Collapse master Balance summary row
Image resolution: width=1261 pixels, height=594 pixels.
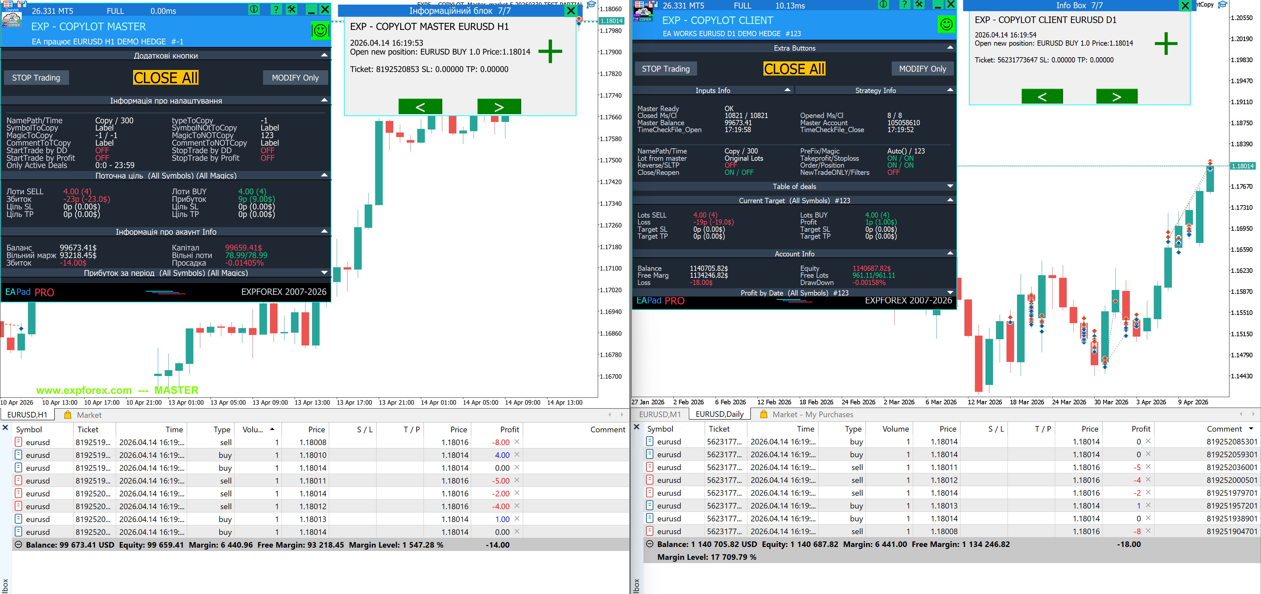pos(19,545)
